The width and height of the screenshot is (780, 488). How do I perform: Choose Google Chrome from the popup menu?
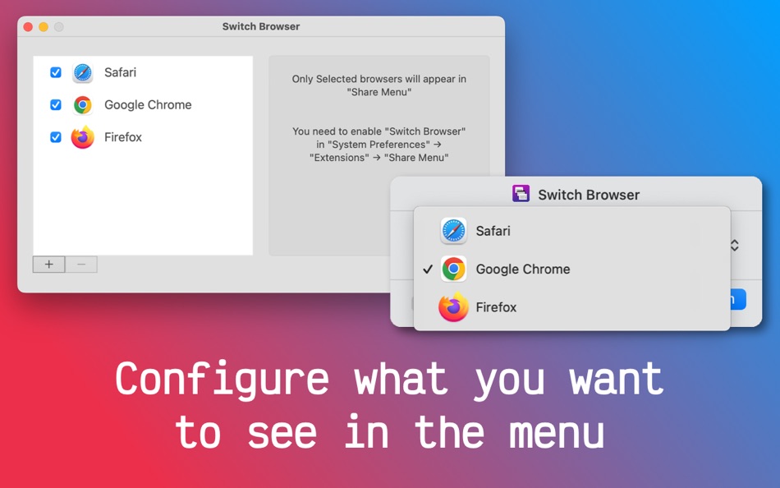pyautogui.click(x=572, y=269)
